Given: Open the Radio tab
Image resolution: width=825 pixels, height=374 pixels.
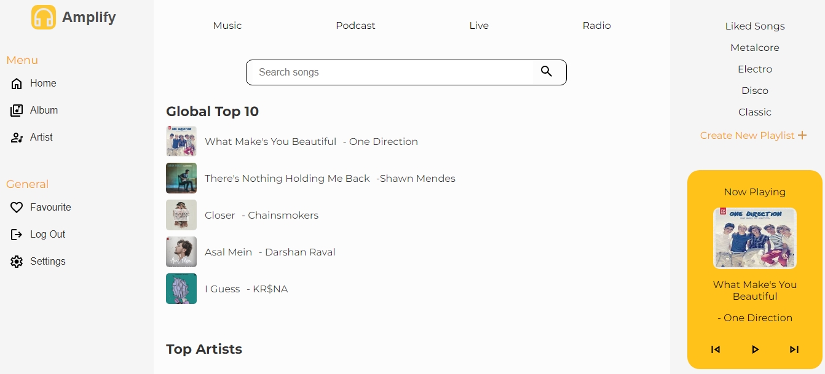Looking at the screenshot, I should pyautogui.click(x=596, y=26).
